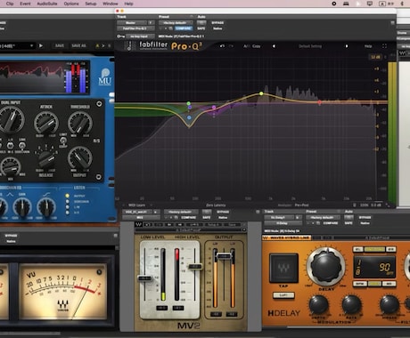Open Pre+Post analyzer settings
Screen dimensions: 410x338
click(x=301, y=205)
